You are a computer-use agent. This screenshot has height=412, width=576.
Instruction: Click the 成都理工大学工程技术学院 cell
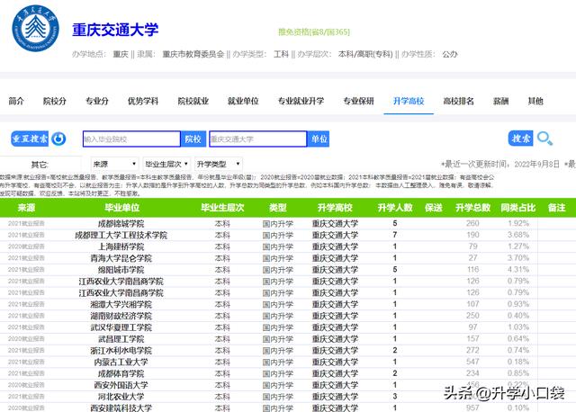(121, 235)
